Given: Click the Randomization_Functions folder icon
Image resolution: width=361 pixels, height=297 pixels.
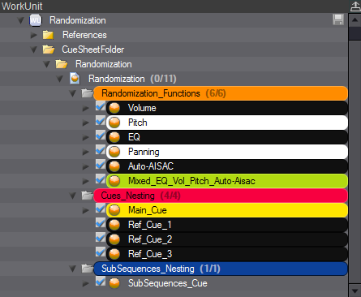Looking at the screenshot, I should click(x=87, y=93).
